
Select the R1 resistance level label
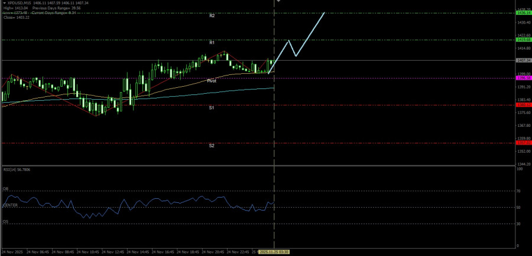(212, 43)
